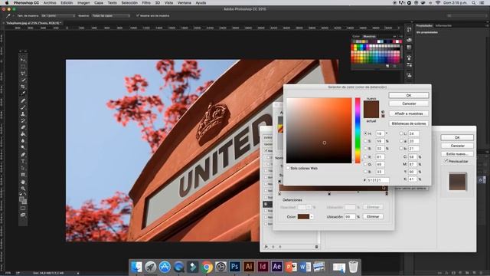Viewport: 490px width, 276px height.
Task: Click Estilo nuevo in Layer Style dialog
Action: click(457, 154)
